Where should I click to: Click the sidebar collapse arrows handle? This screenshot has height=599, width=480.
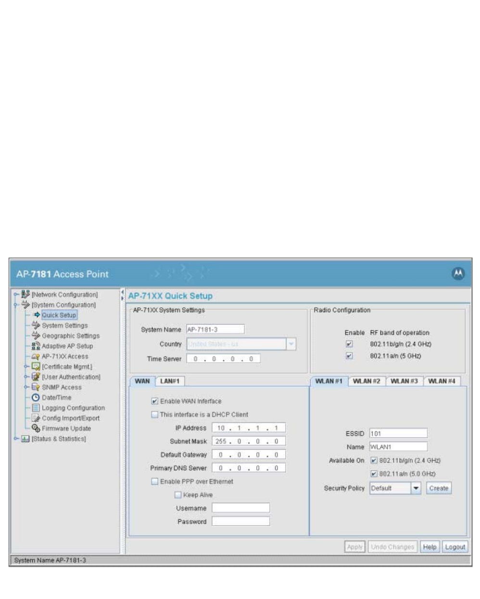(x=122, y=295)
